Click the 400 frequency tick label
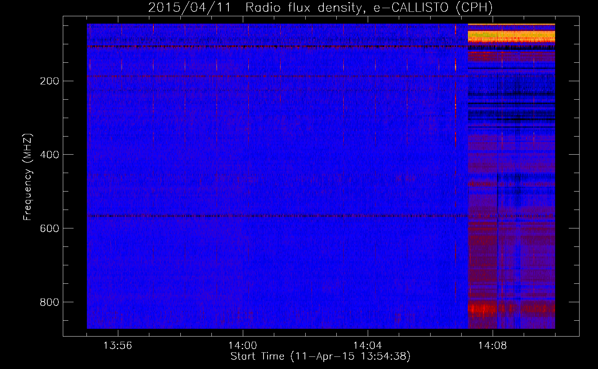Viewport: 598px width, 369px height. [49, 155]
